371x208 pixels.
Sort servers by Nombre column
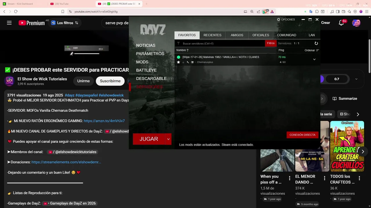(x=183, y=50)
